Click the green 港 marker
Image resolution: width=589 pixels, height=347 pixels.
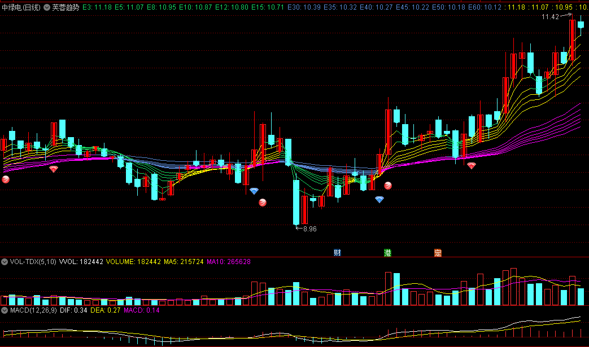pos(387,252)
